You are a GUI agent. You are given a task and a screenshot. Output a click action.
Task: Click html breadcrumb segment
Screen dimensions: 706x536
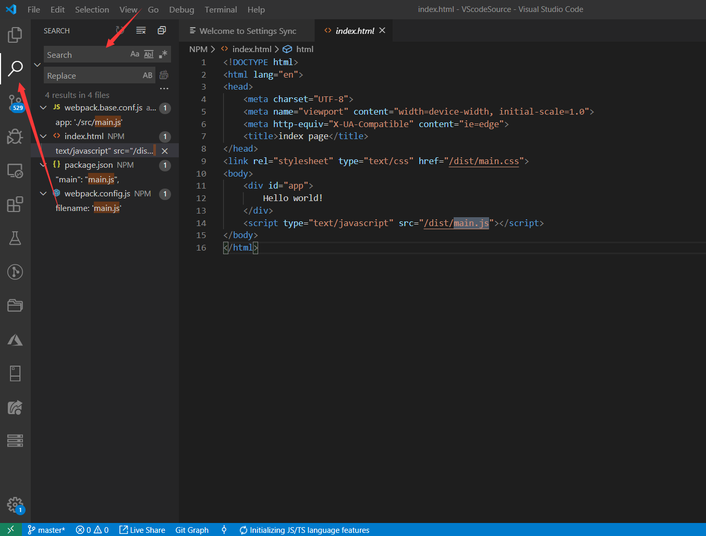coord(305,49)
